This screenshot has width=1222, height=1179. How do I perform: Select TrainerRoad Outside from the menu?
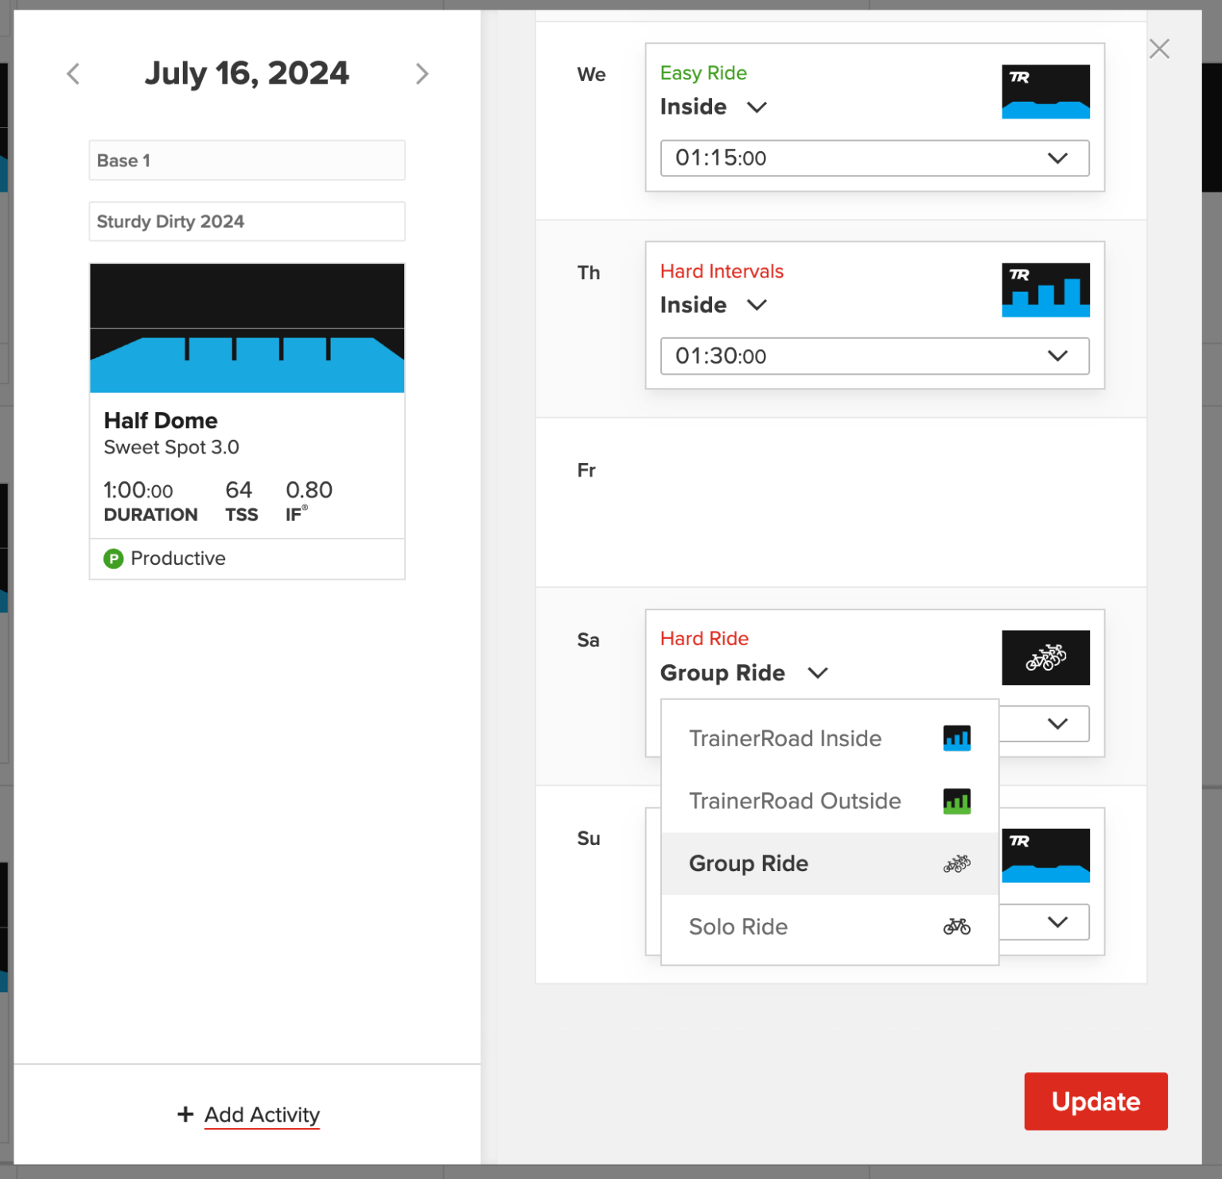(x=830, y=801)
